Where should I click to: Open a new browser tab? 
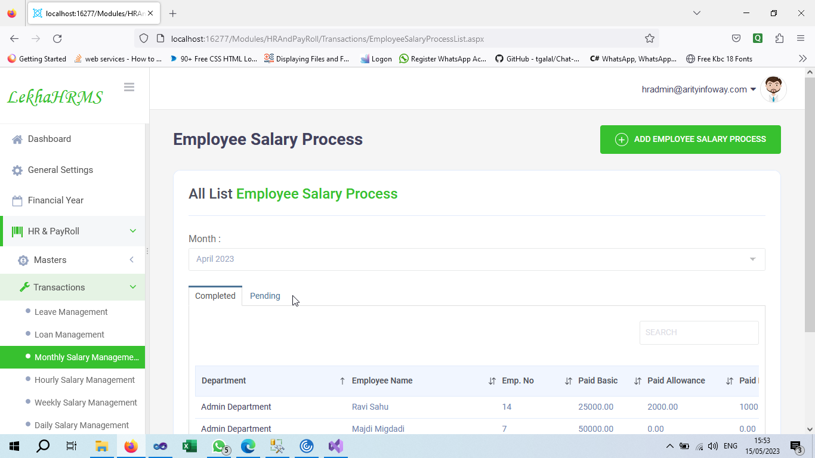click(x=172, y=13)
